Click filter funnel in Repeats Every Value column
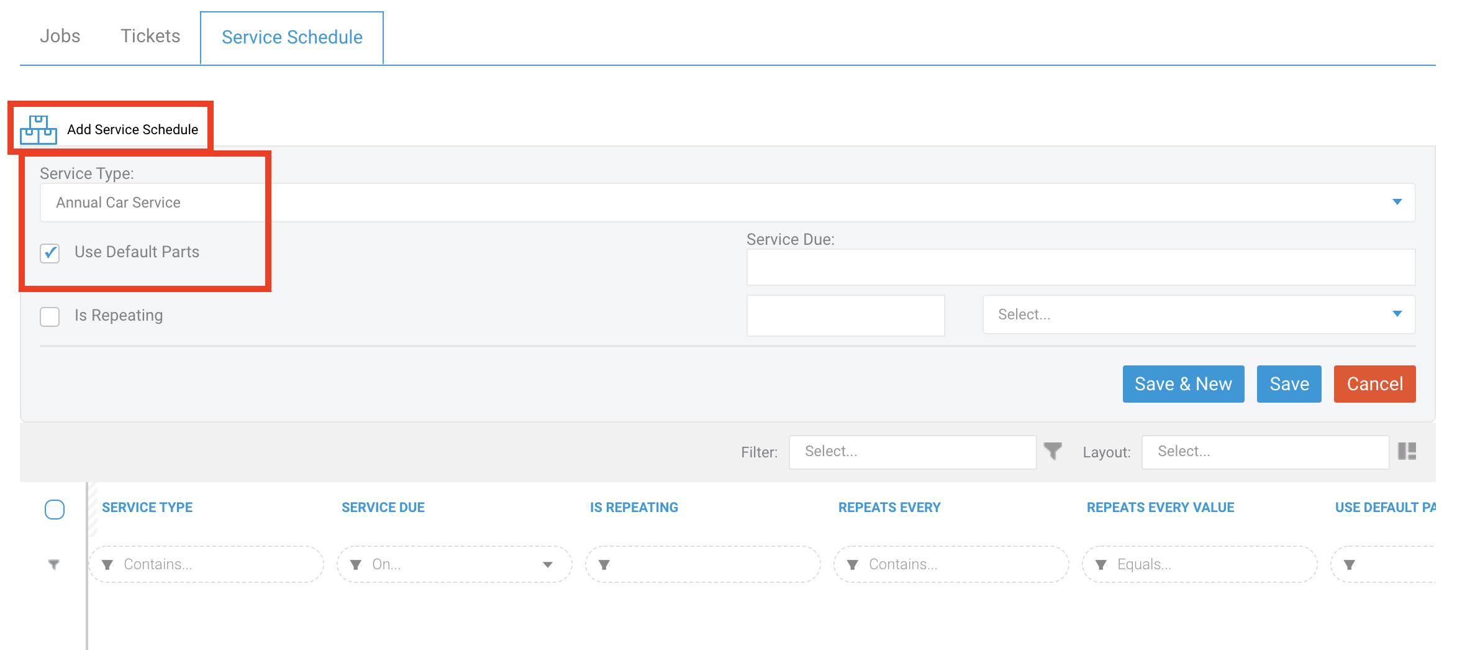Image resolution: width=1457 pixels, height=650 pixels. click(x=1101, y=564)
